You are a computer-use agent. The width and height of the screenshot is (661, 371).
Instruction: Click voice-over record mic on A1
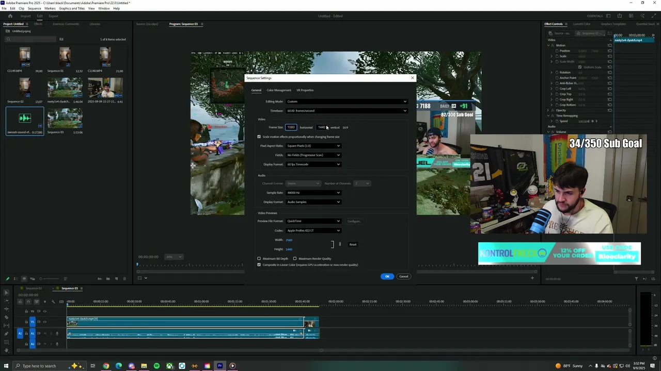tap(56, 333)
